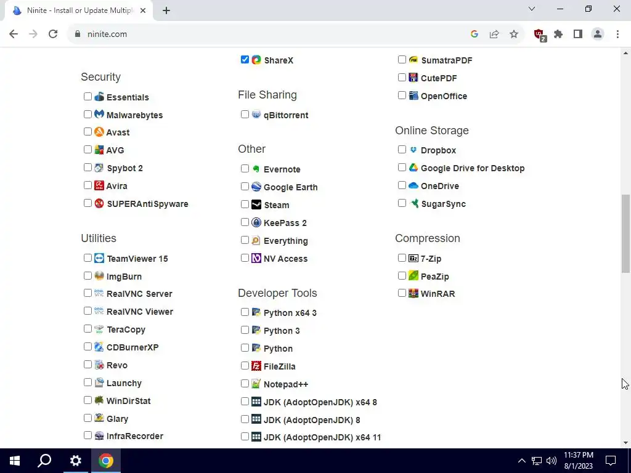Open the Windows Start menu

[15, 461]
